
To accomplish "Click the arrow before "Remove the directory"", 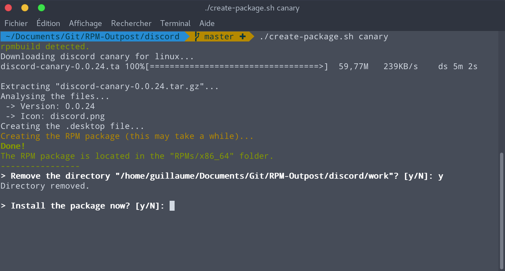I will pyautogui.click(x=3, y=176).
